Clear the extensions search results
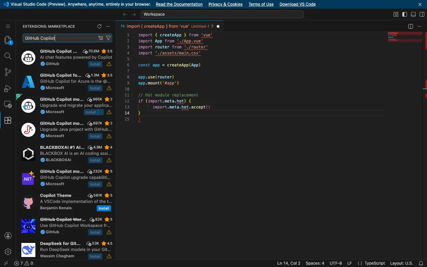 101,38
